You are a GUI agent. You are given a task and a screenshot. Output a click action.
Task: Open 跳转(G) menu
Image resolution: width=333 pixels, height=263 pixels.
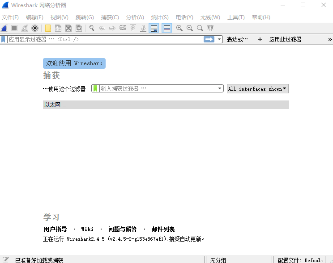coord(85,17)
